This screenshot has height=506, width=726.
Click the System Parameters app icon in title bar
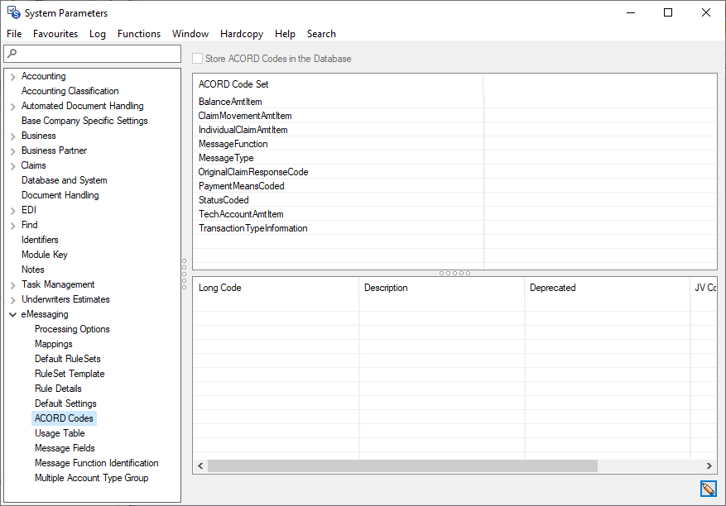[13, 12]
